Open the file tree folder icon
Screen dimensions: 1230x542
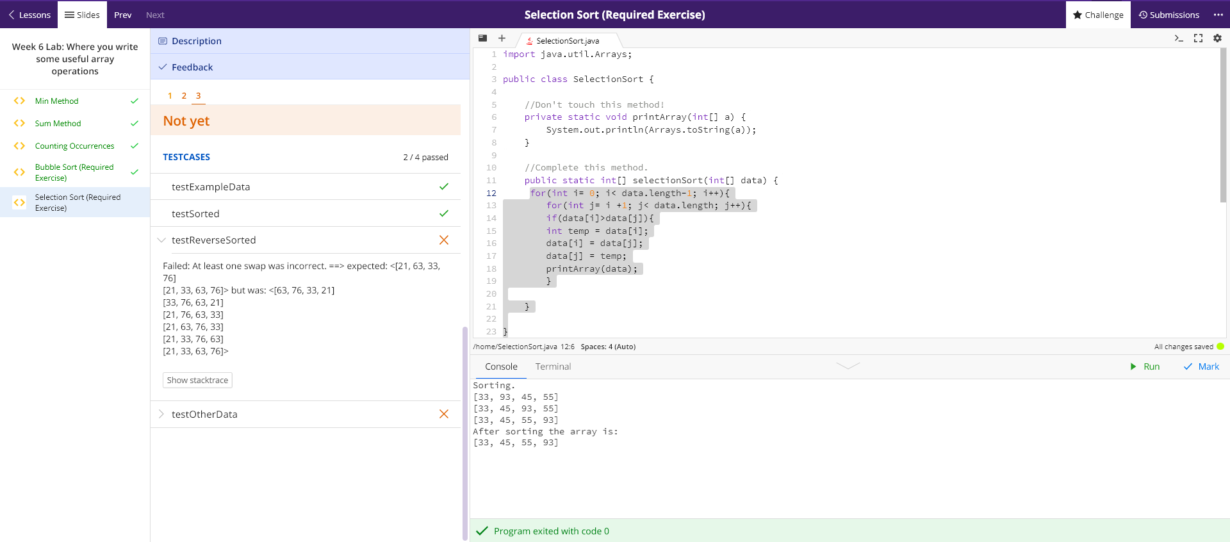coord(482,38)
